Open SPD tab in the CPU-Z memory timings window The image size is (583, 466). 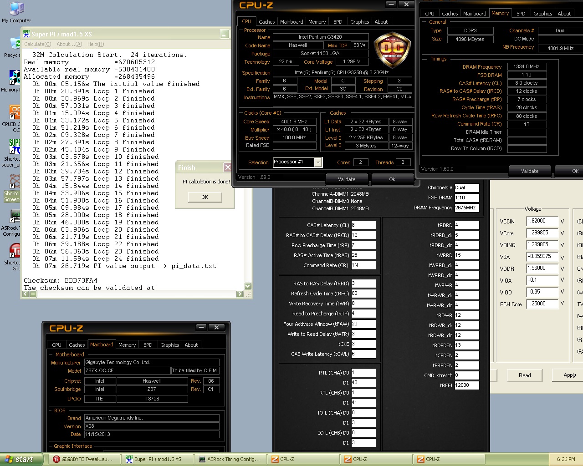coord(521,14)
